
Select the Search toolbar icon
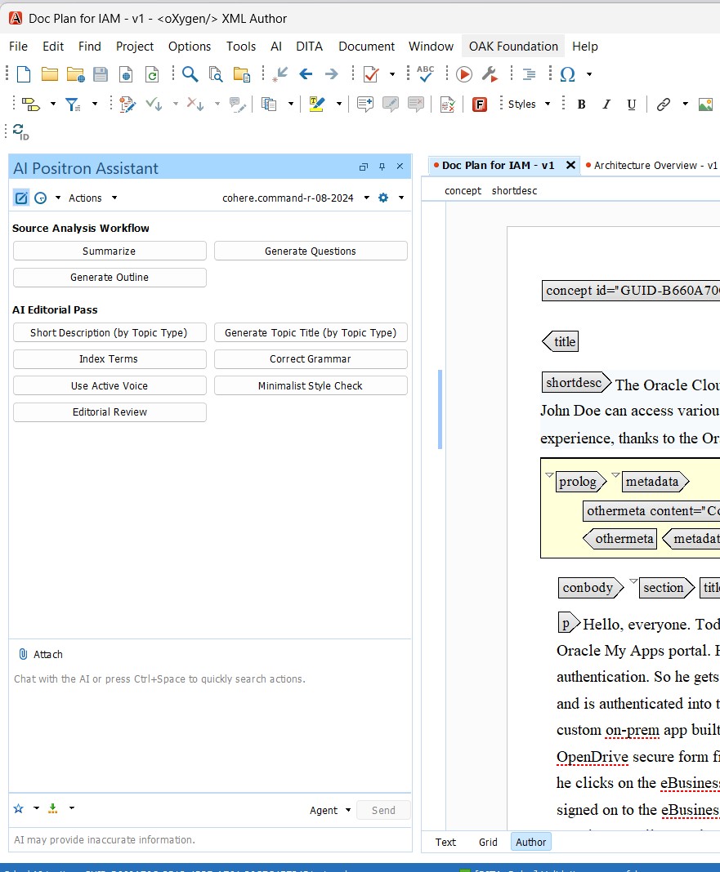click(x=189, y=73)
